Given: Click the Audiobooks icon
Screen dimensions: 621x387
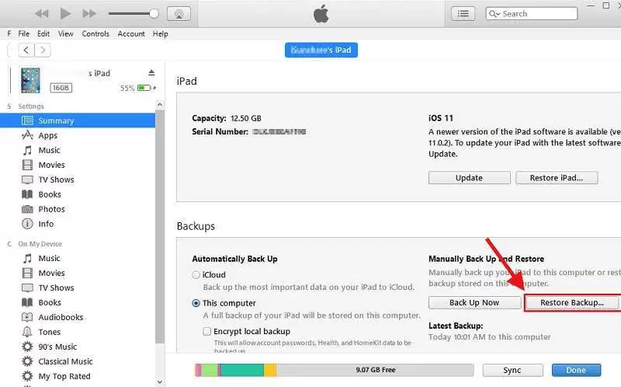Looking at the screenshot, I should [27, 317].
